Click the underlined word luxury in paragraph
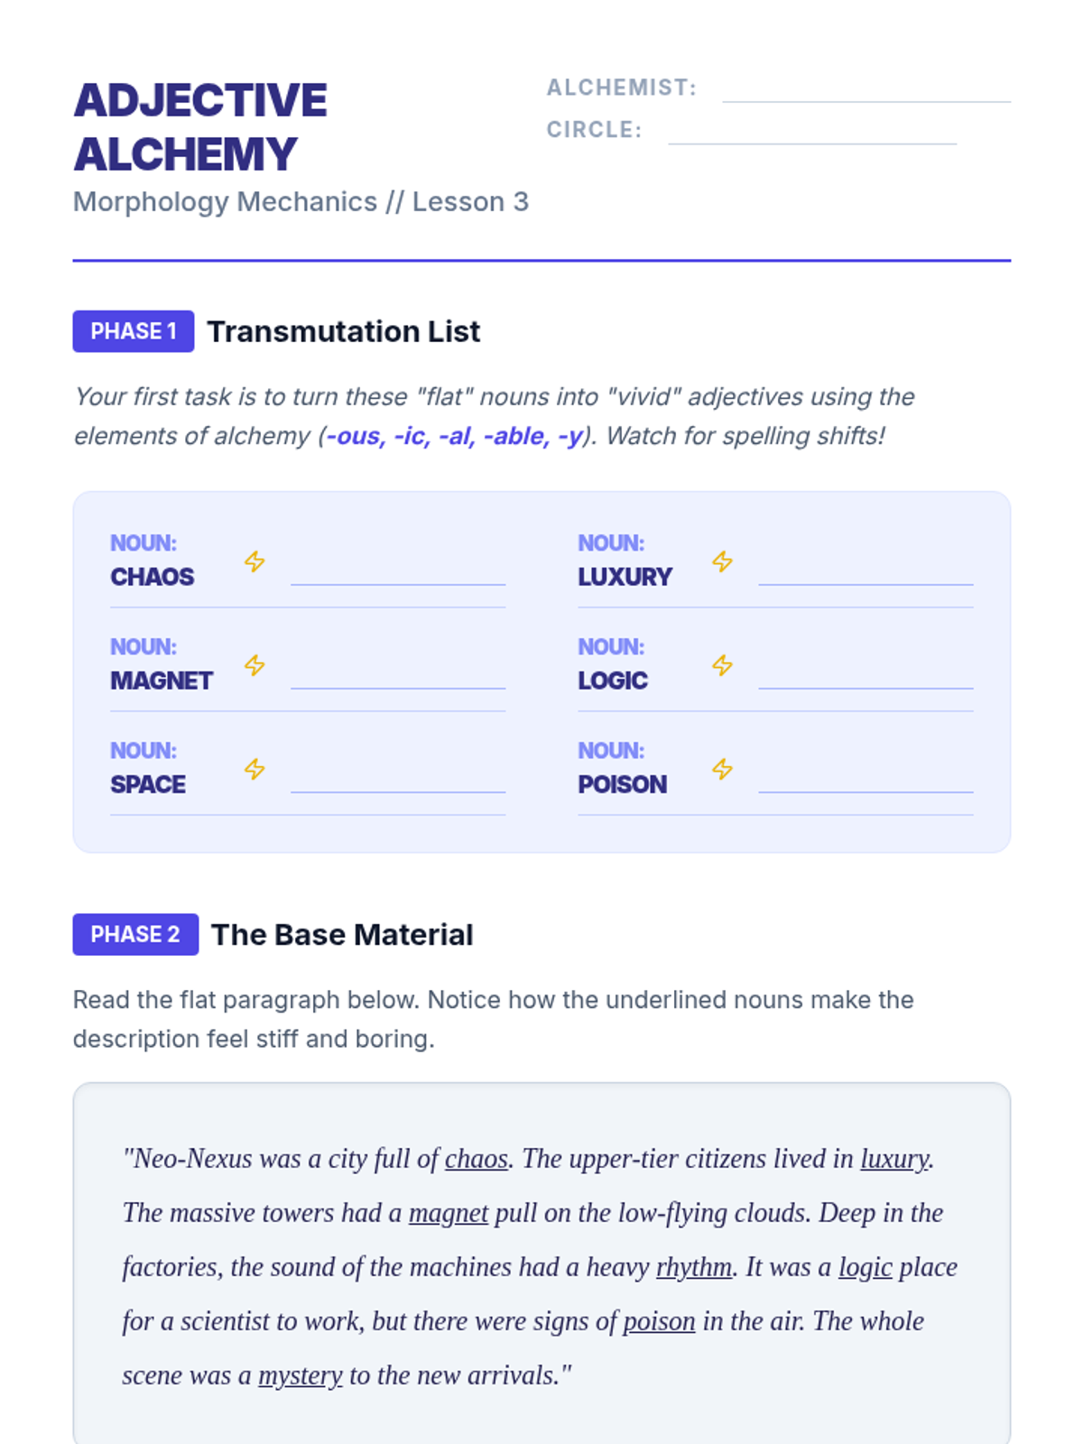The image size is (1083, 1444). tap(894, 1159)
